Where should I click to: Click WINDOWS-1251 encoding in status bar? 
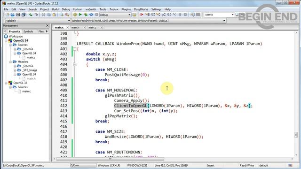pos(137,165)
